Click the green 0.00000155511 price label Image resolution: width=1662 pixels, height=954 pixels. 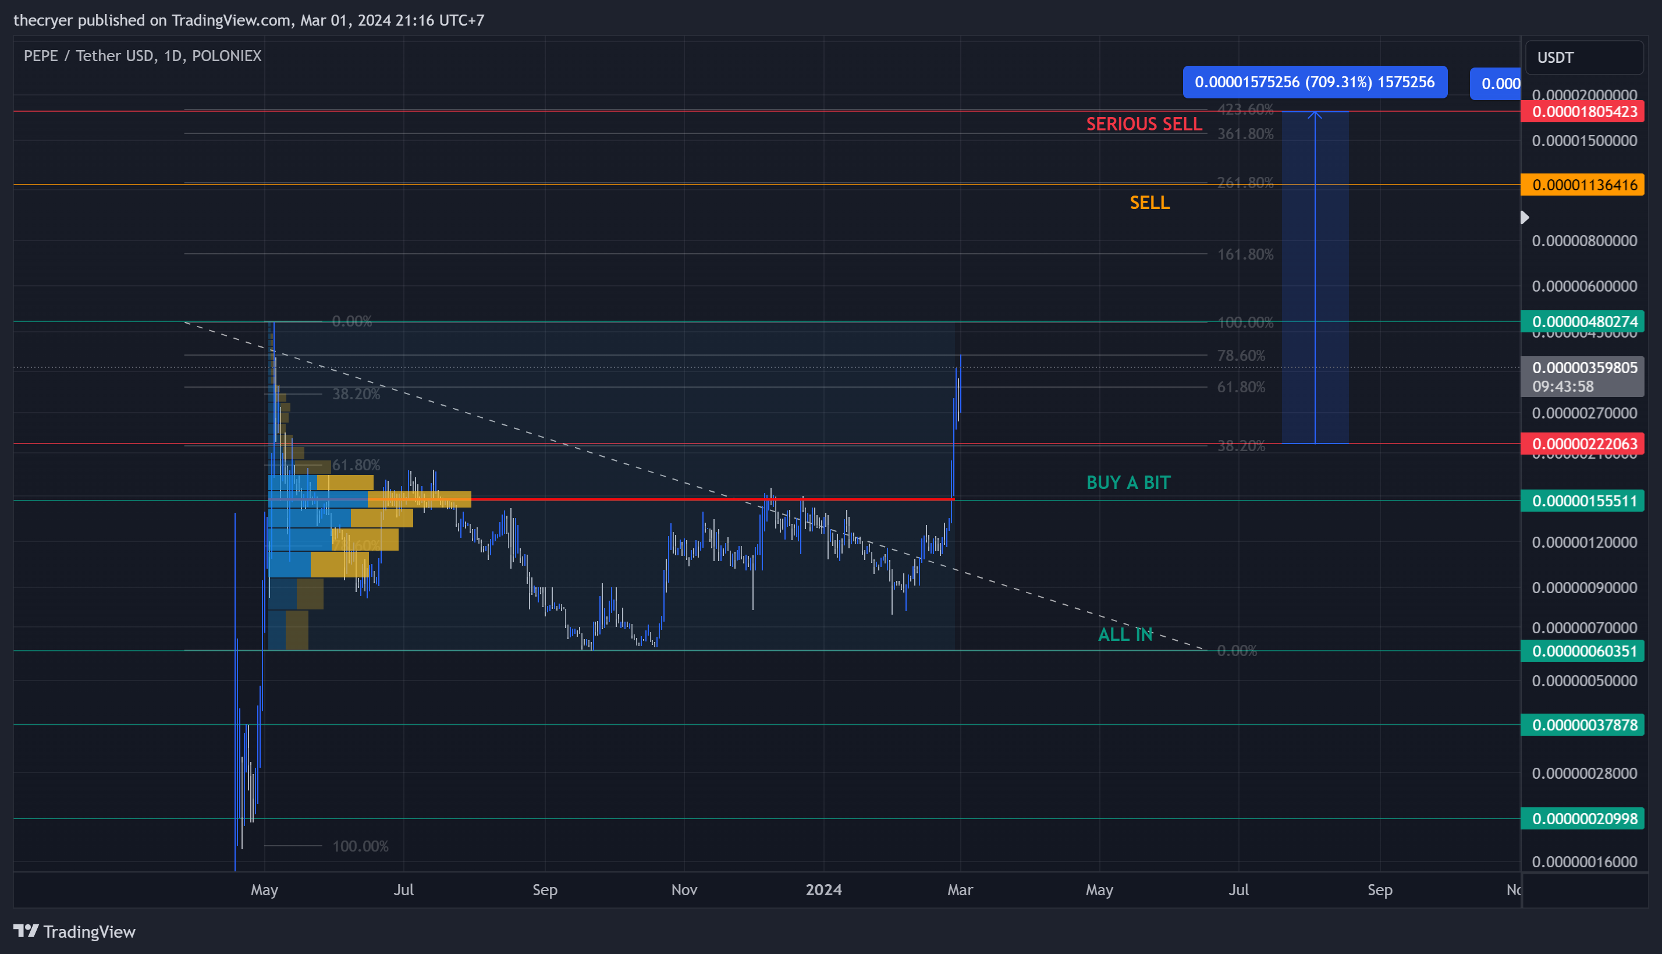1582,501
